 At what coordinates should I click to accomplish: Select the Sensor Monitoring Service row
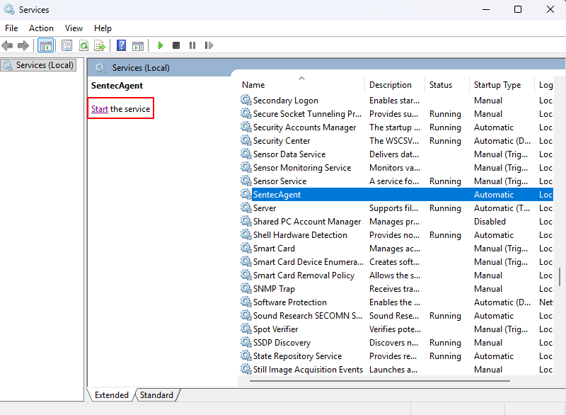[397, 168]
